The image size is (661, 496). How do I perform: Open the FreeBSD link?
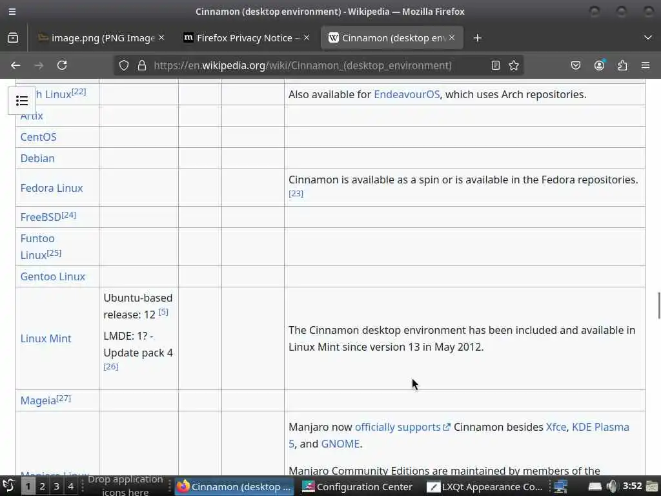coord(41,217)
